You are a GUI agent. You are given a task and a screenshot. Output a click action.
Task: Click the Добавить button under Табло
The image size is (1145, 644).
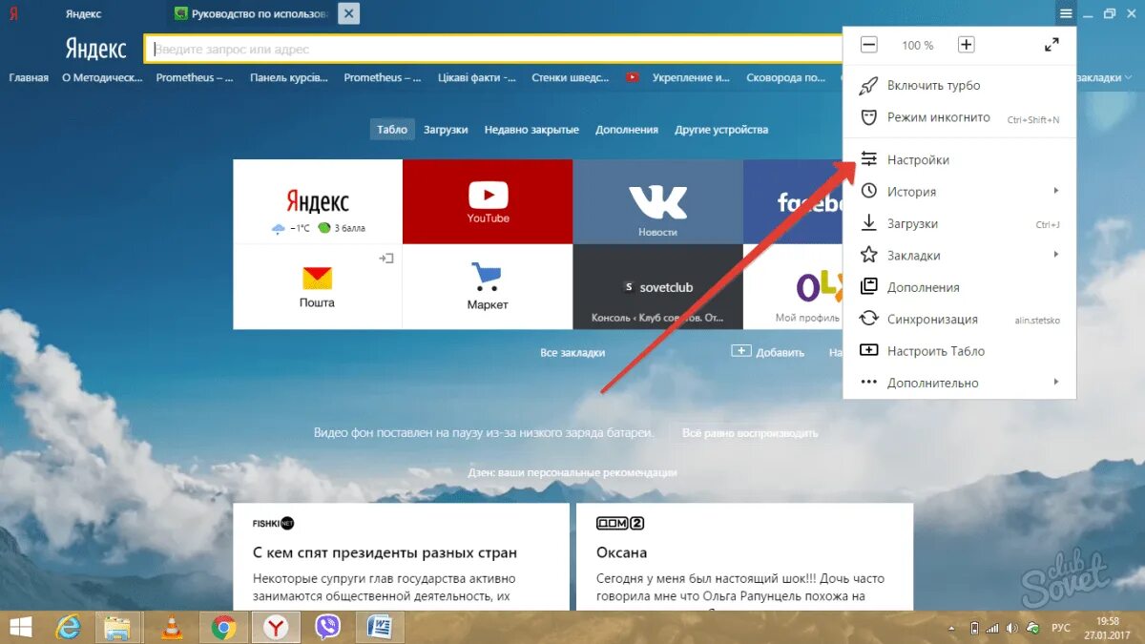pos(768,352)
